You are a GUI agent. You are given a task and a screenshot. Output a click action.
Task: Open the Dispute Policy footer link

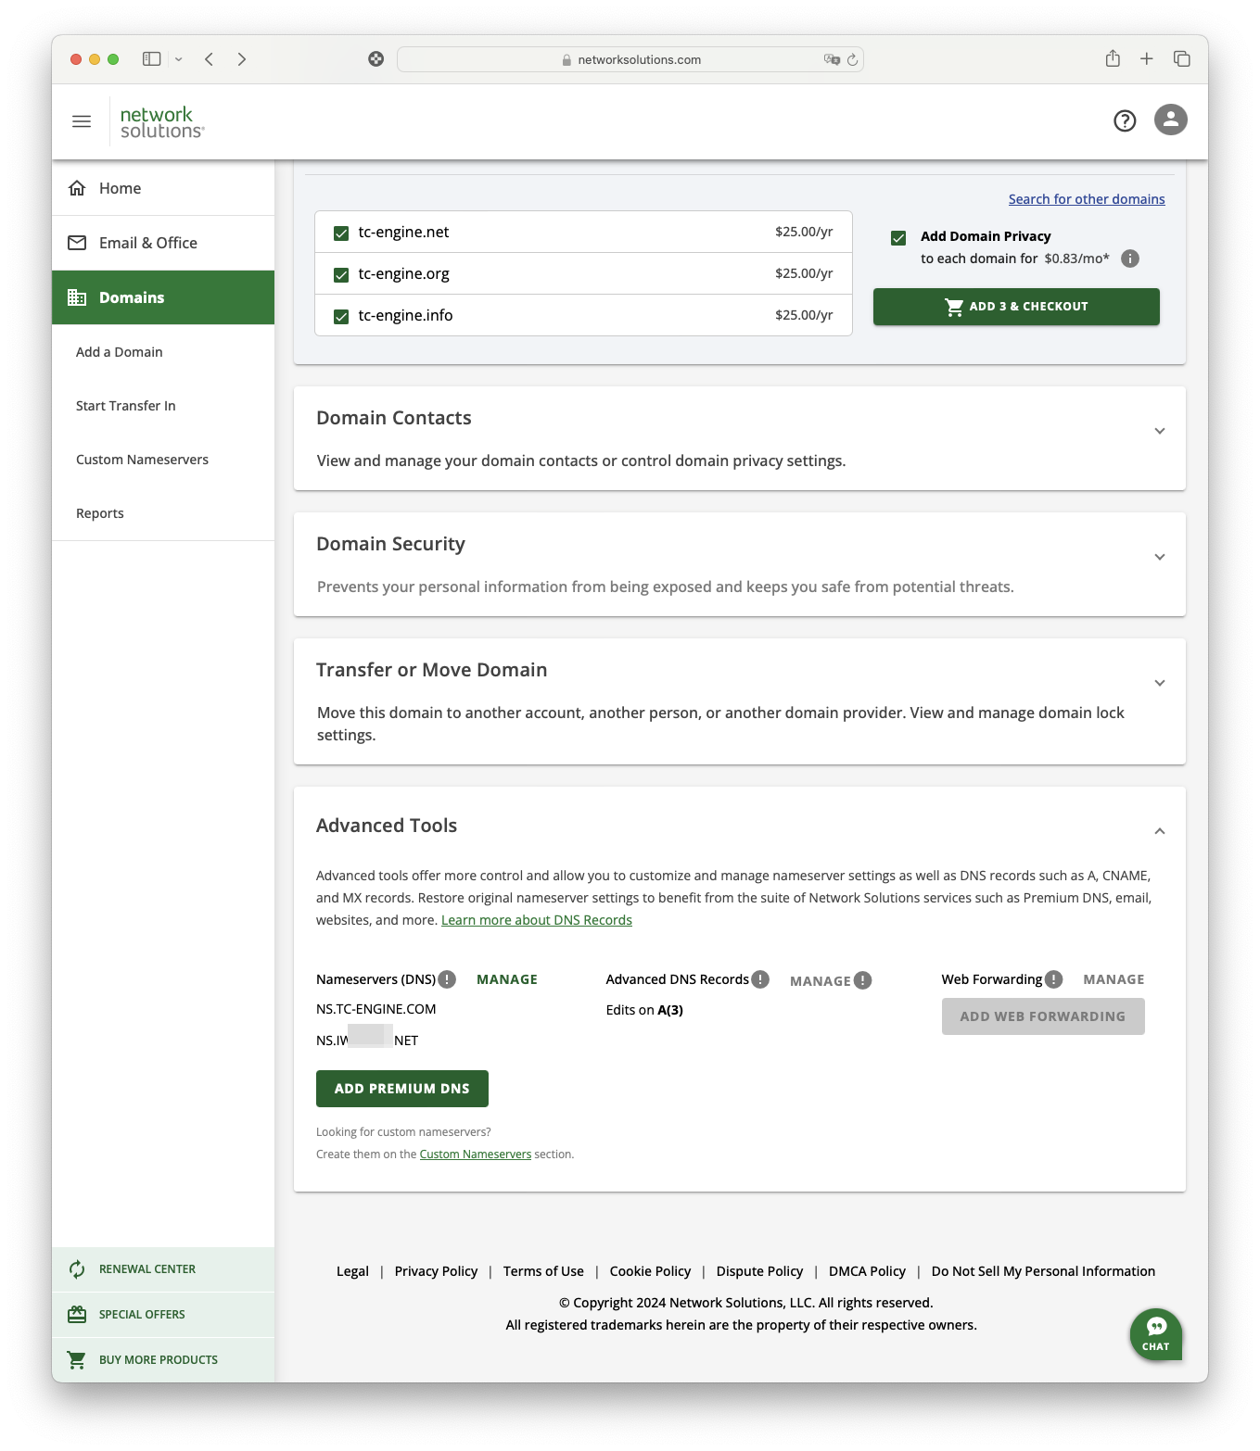[759, 1271]
